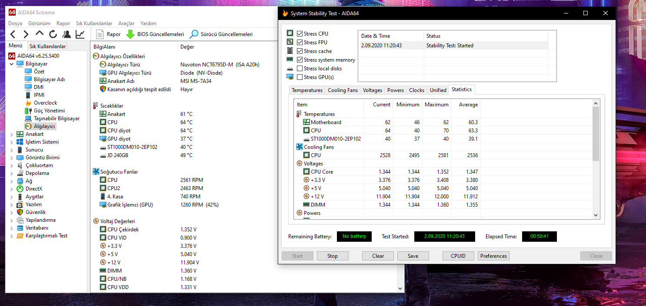Click the Maximum column header in statistics

pyautogui.click(x=436, y=105)
